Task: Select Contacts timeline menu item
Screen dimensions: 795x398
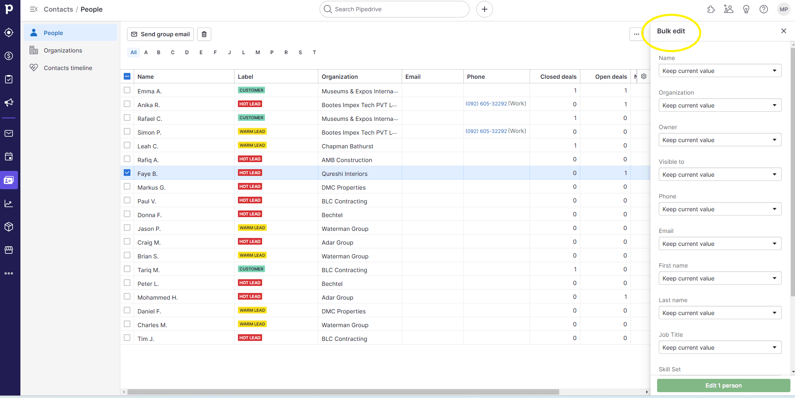Action: pos(70,68)
